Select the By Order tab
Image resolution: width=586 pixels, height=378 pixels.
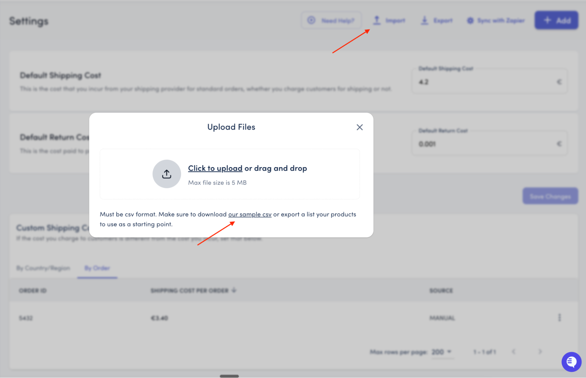point(97,268)
